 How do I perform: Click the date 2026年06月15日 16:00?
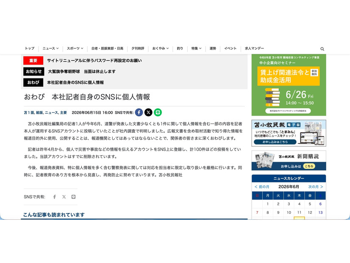pyautogui.click(x=92, y=112)
